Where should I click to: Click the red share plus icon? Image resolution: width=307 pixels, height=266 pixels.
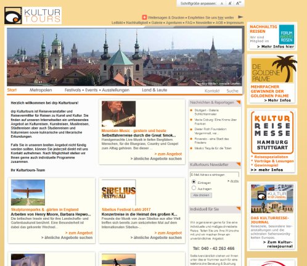[x=144, y=17]
